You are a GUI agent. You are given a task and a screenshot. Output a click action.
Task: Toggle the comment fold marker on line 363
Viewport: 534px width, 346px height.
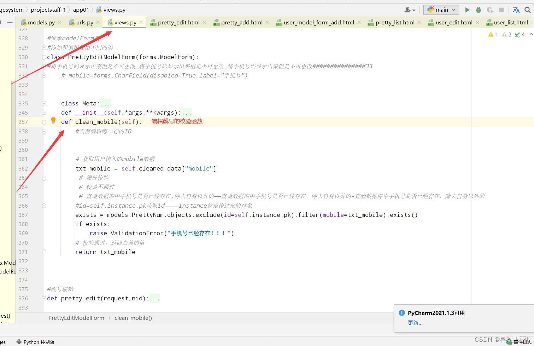click(44, 178)
